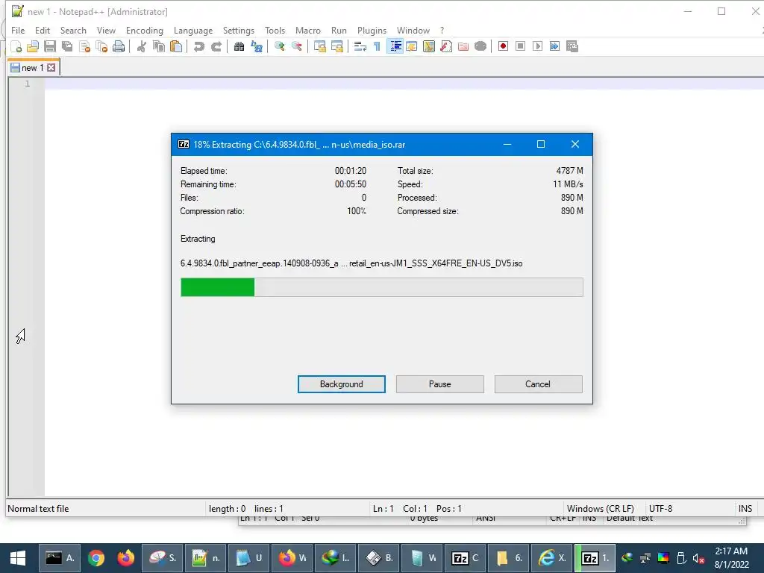The height and width of the screenshot is (573, 764).
Task: Click the Save toolbar icon
Action: [50, 46]
